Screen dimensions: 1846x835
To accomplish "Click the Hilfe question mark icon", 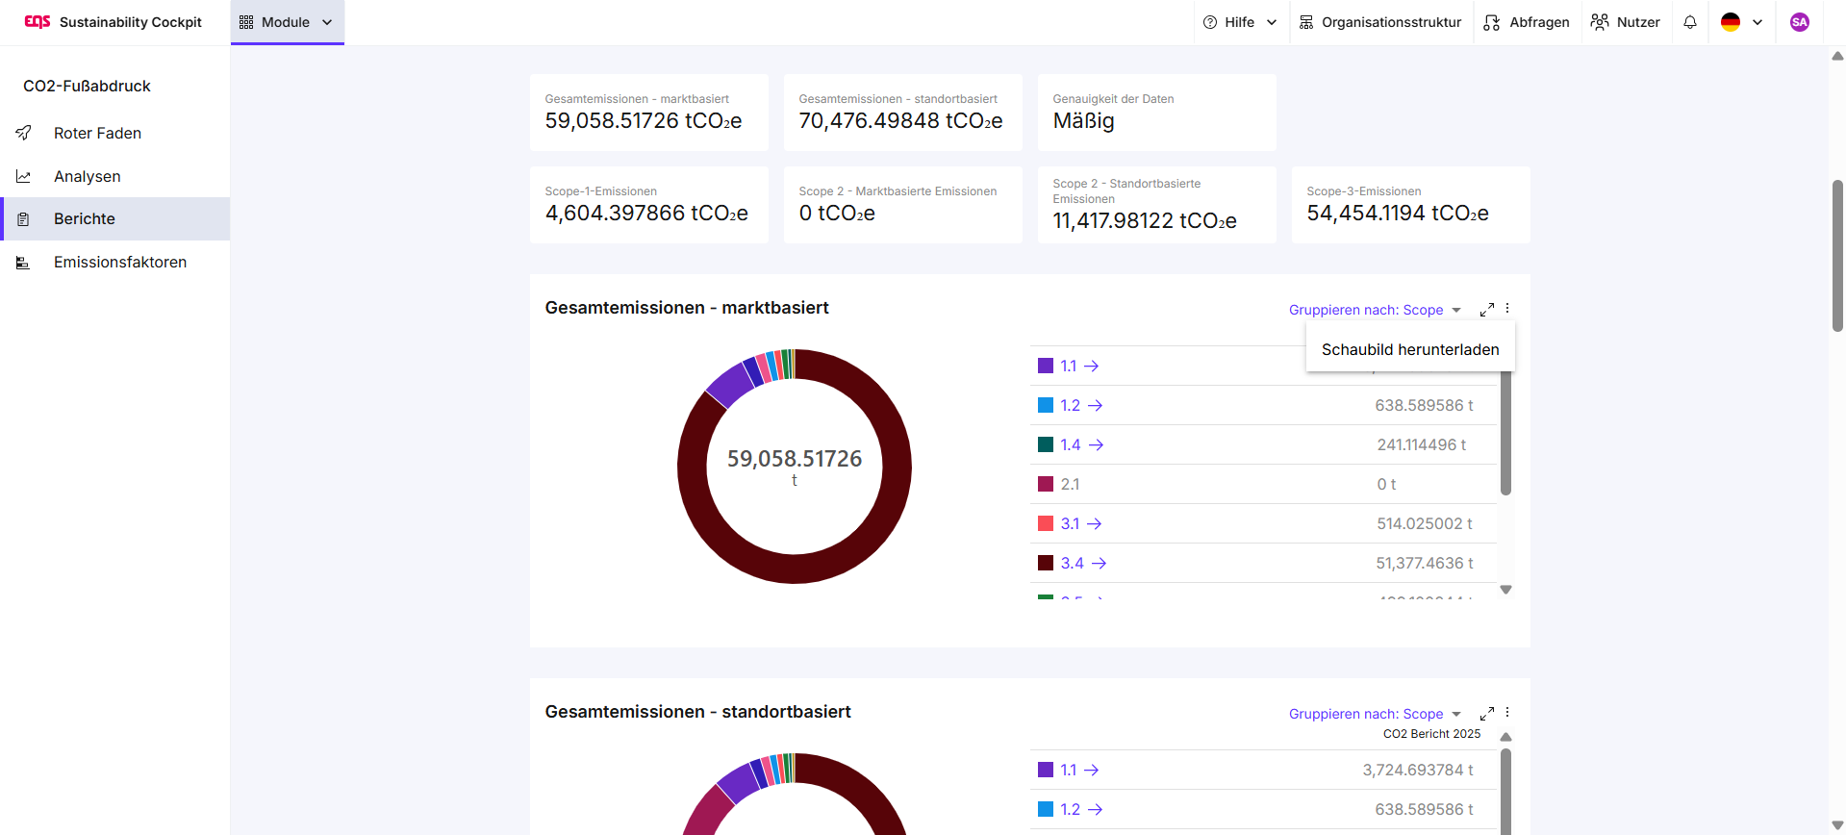I will 1210,22.
